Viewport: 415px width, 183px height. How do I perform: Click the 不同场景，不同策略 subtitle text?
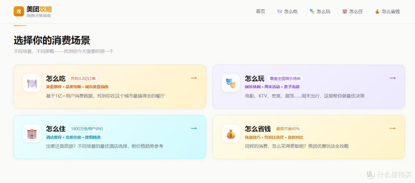(63, 52)
